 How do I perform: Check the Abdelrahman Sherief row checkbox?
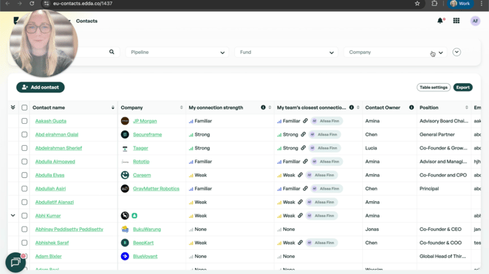[x=24, y=148]
